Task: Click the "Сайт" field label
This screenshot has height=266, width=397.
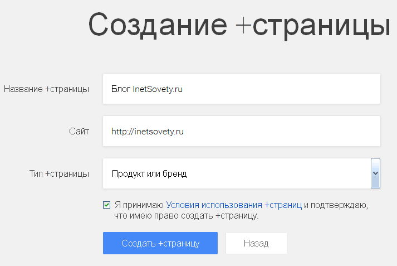Action: [79, 132]
